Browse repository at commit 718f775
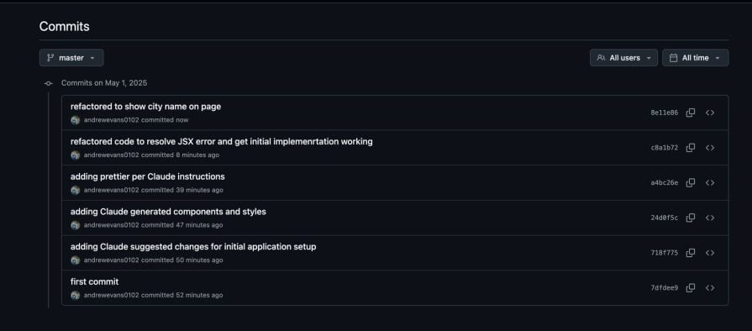Viewport: 752px width, 331px height. (x=710, y=253)
